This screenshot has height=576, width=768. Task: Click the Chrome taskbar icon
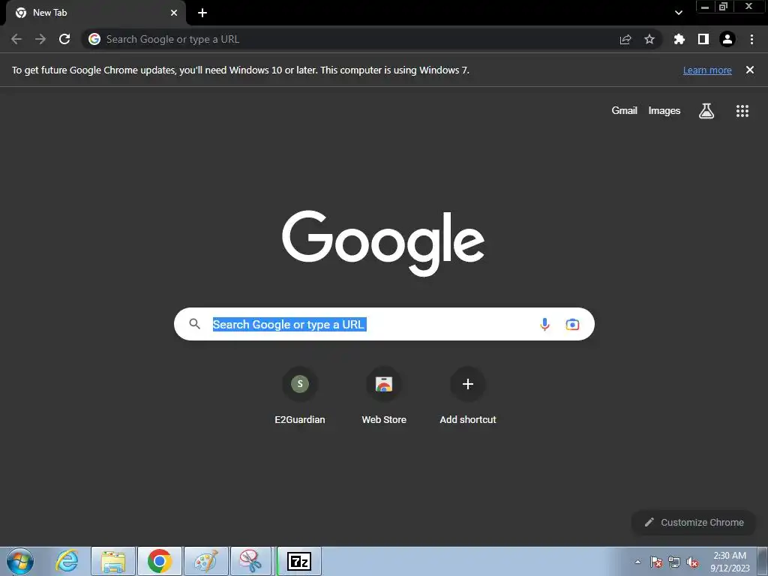tap(160, 561)
